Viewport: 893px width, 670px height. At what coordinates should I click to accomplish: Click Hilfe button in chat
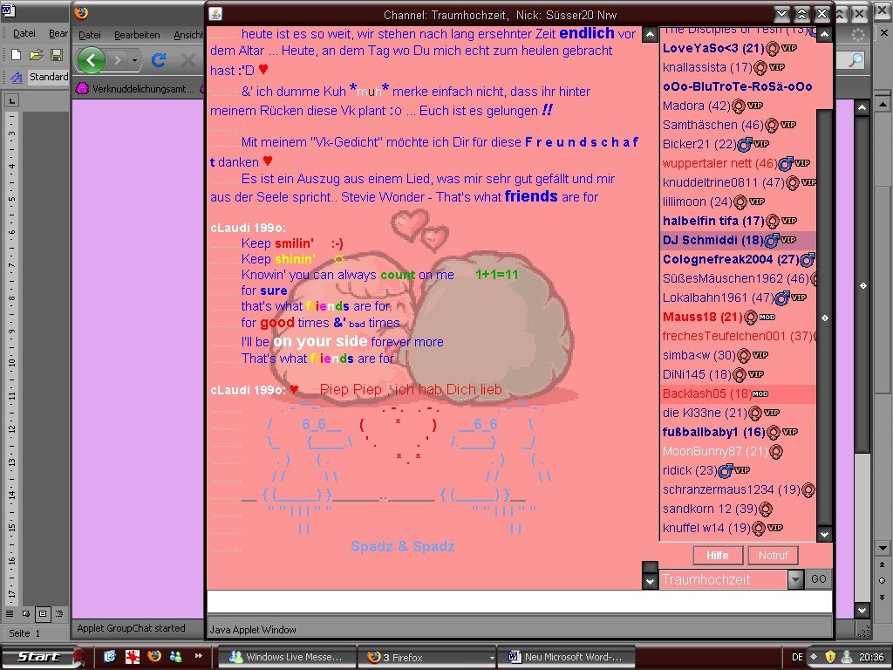pos(718,555)
